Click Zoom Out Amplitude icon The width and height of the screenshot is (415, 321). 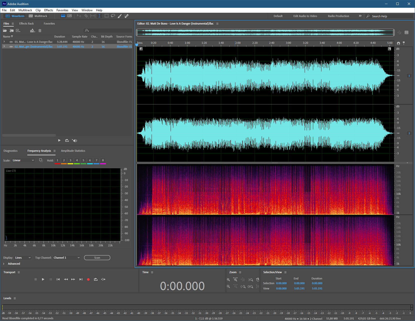228,286
